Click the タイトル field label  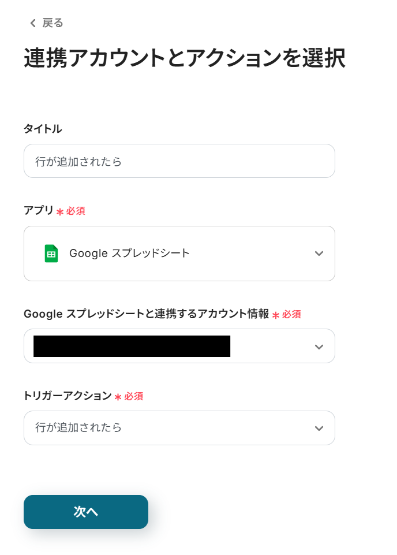(43, 129)
